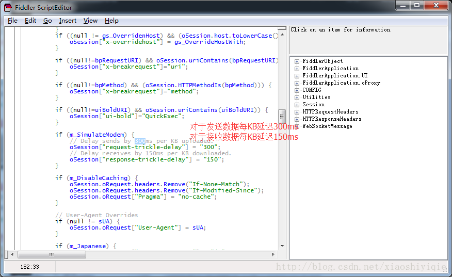
Task: Click the Fiddler ScriptEditor title bar icon
Action: [8, 8]
